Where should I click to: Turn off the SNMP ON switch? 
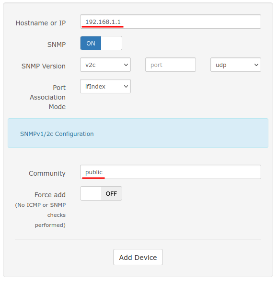coord(101,43)
